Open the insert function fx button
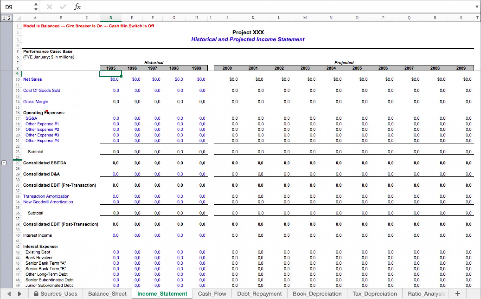Image resolution: width=481 pixels, height=299 pixels. [x=77, y=7]
